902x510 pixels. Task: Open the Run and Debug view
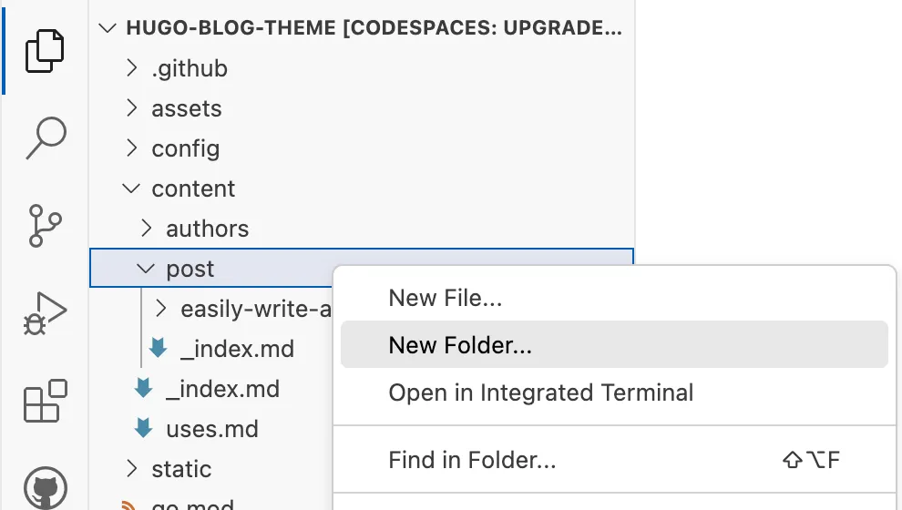click(x=45, y=314)
